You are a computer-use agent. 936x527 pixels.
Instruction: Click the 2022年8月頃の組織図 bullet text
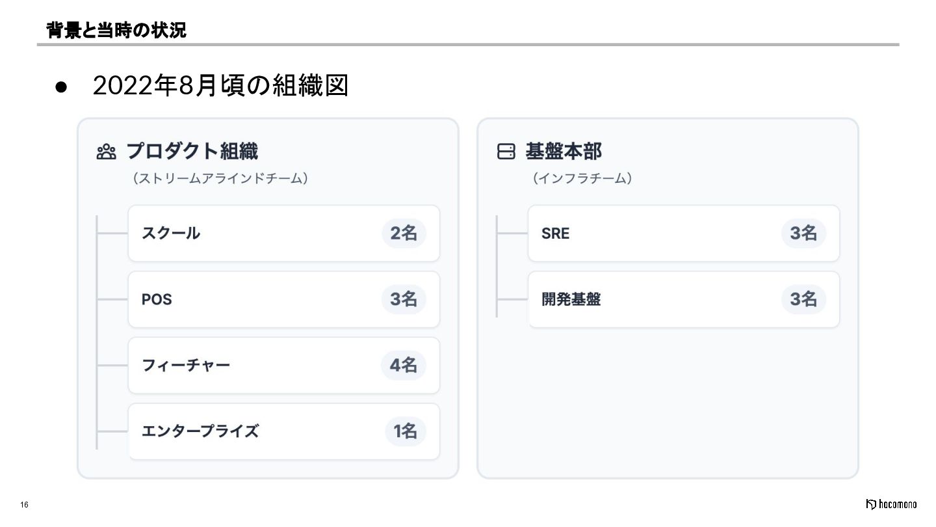click(221, 86)
